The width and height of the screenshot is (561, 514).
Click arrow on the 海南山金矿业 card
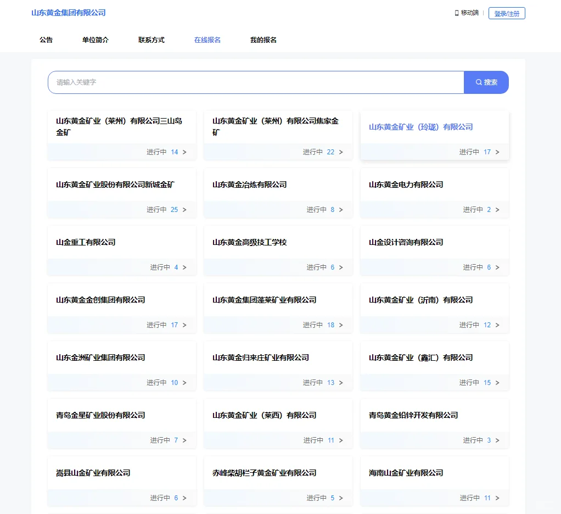pos(497,498)
